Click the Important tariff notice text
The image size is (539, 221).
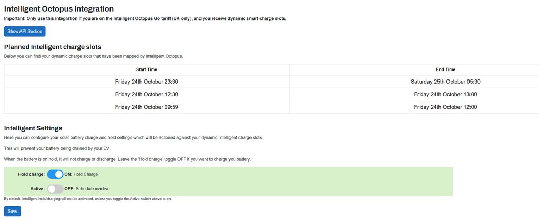point(145,18)
